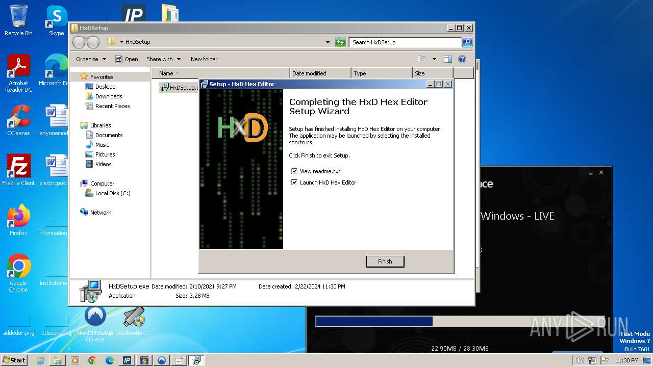Open Pictures library
Viewport: 653px width, 367px height.
(105, 154)
